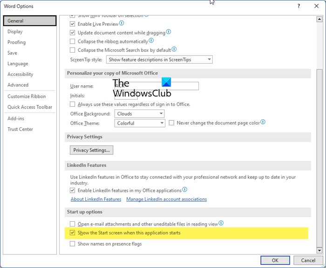Open Quick Access Toolbar settings
This screenshot has height=268, width=326.
[30, 107]
